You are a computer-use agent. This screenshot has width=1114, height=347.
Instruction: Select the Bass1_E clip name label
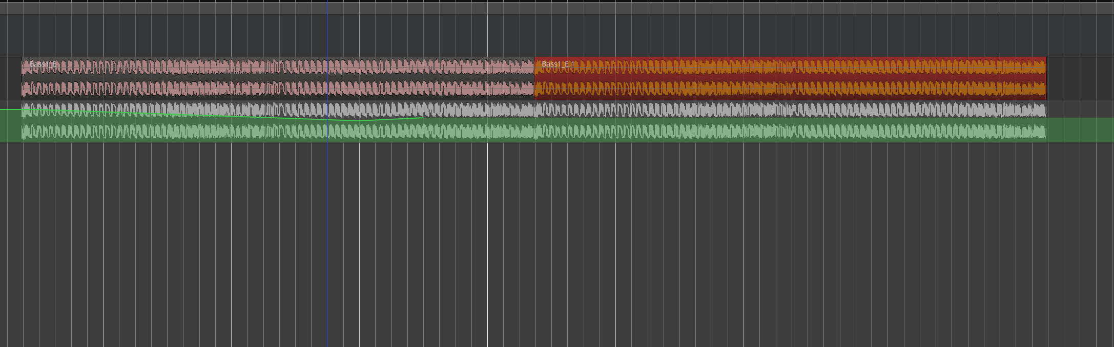pos(43,64)
